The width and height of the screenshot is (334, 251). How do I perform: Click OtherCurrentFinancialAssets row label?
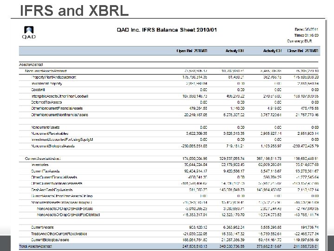tap(54, 178)
